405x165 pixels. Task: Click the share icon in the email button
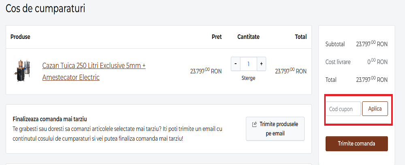point(254,124)
